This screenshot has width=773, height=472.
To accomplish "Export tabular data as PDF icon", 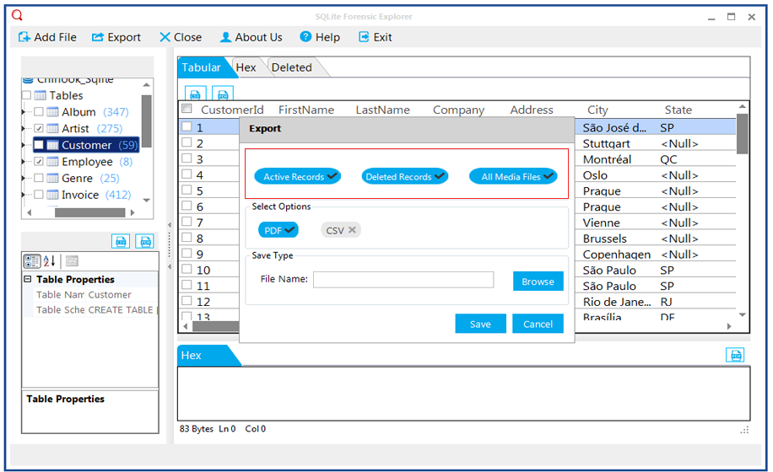I will click(x=222, y=94).
